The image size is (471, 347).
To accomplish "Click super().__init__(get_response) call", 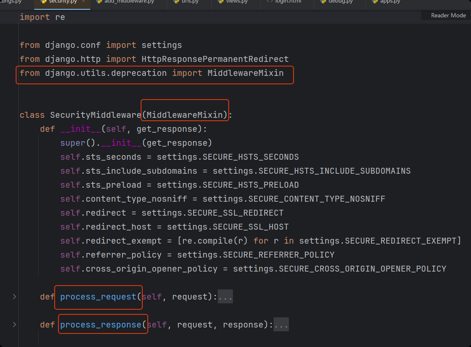I will [136, 143].
